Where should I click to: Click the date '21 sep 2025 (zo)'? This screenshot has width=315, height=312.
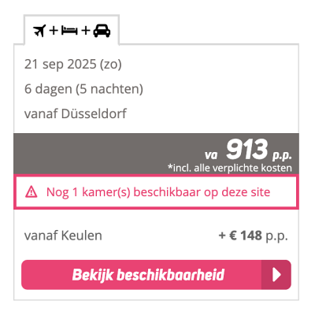pos(73,65)
